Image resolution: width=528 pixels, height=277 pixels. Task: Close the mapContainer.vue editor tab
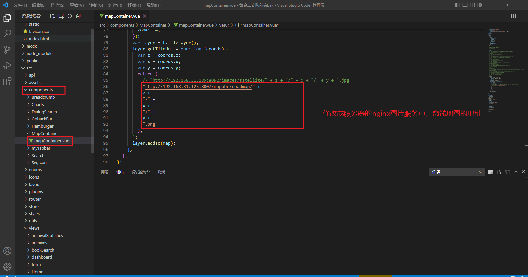(x=144, y=16)
